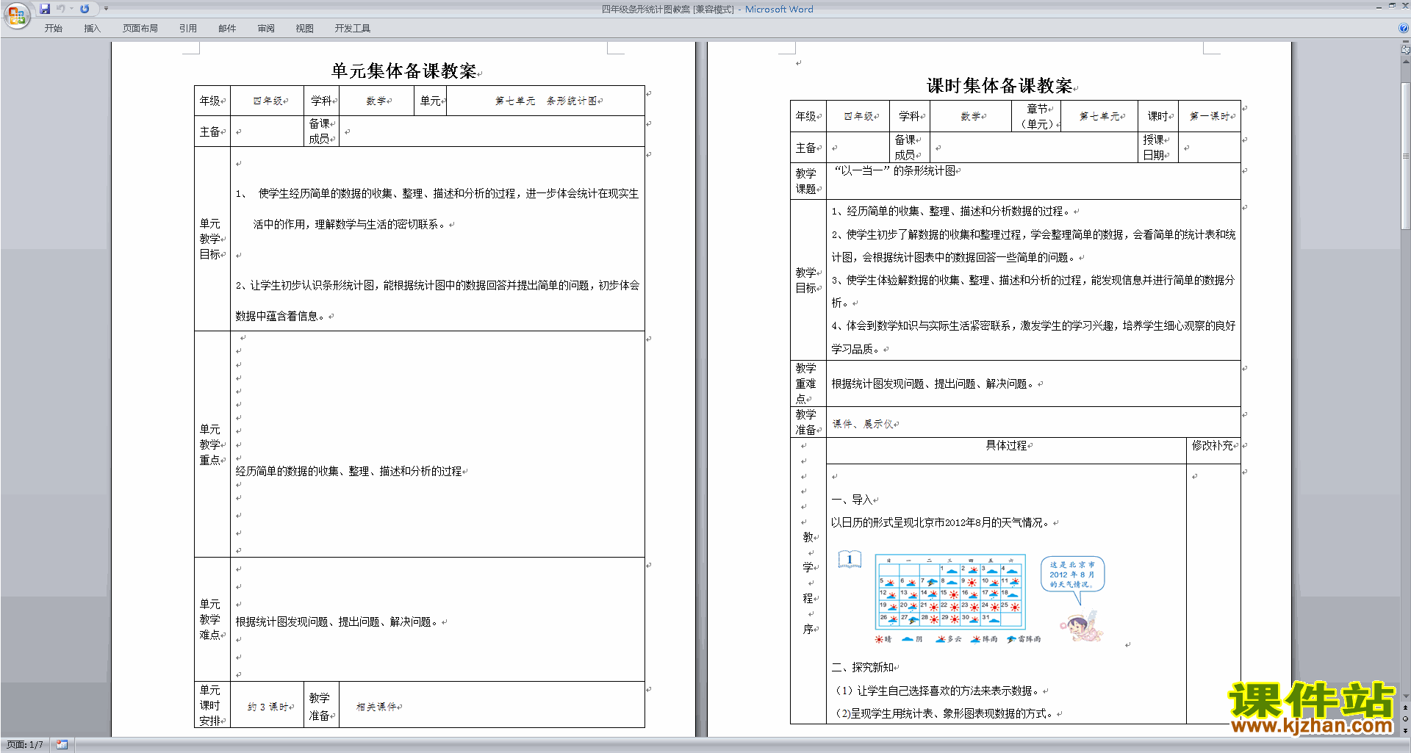Toggle the ruler view button above scrollbar
The height and width of the screenshot is (753, 1411).
click(1406, 50)
